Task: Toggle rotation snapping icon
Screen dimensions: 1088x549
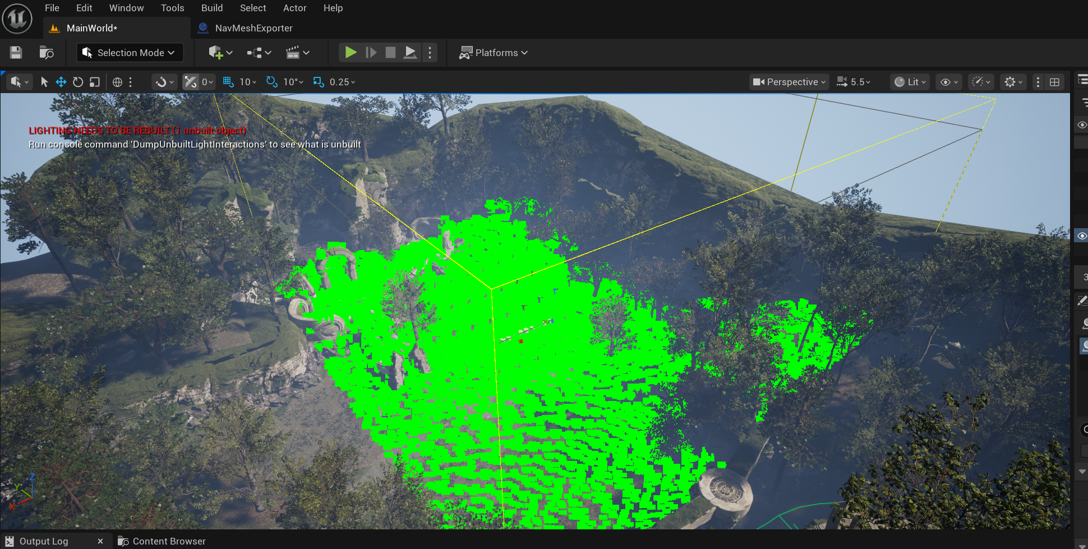Action: 272,82
